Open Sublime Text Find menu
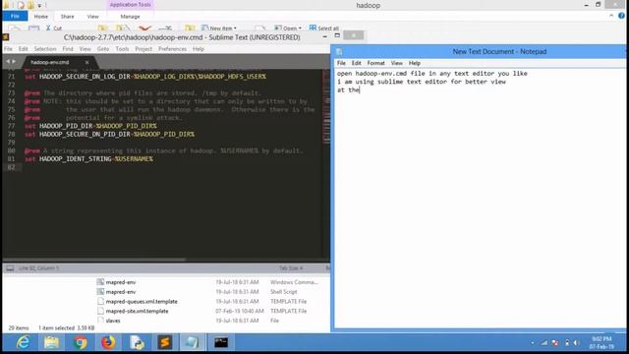Viewport: 629px width, 354px height. (68, 49)
